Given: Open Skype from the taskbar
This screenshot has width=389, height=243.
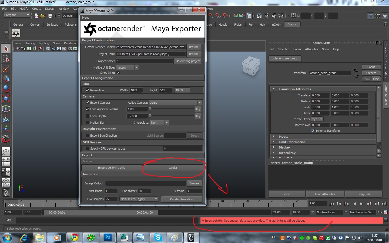Looking at the screenshot, I should click(158, 238).
